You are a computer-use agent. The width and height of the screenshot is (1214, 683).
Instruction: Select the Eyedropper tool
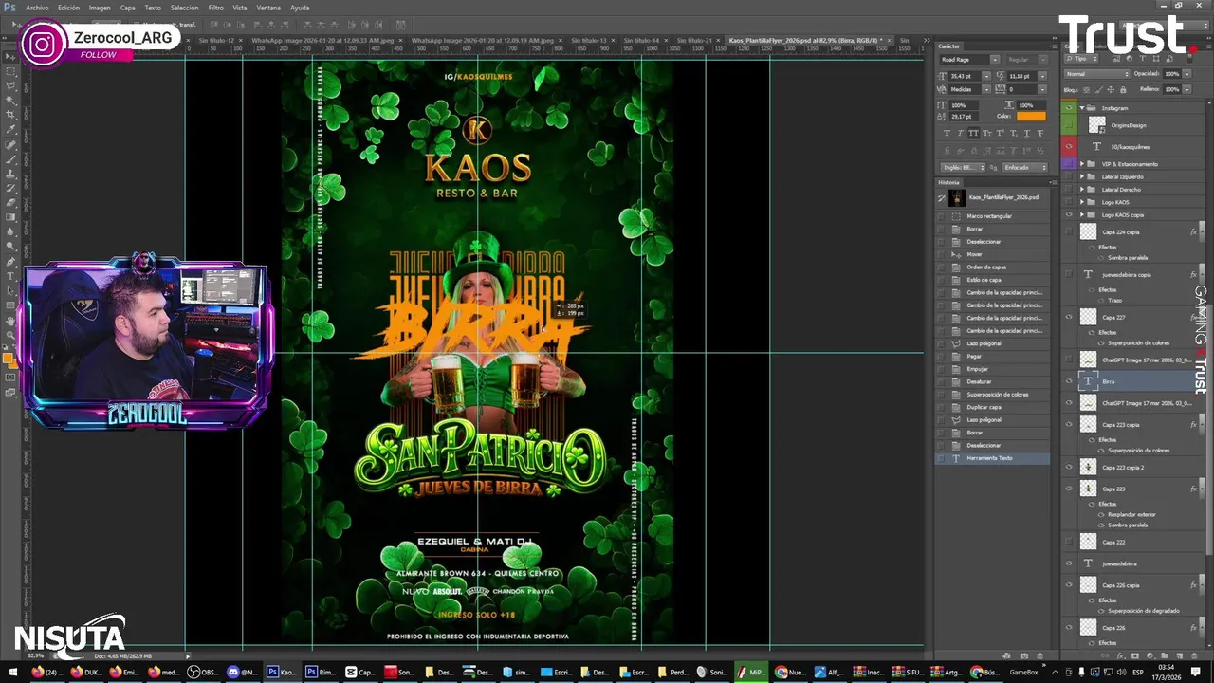10,130
